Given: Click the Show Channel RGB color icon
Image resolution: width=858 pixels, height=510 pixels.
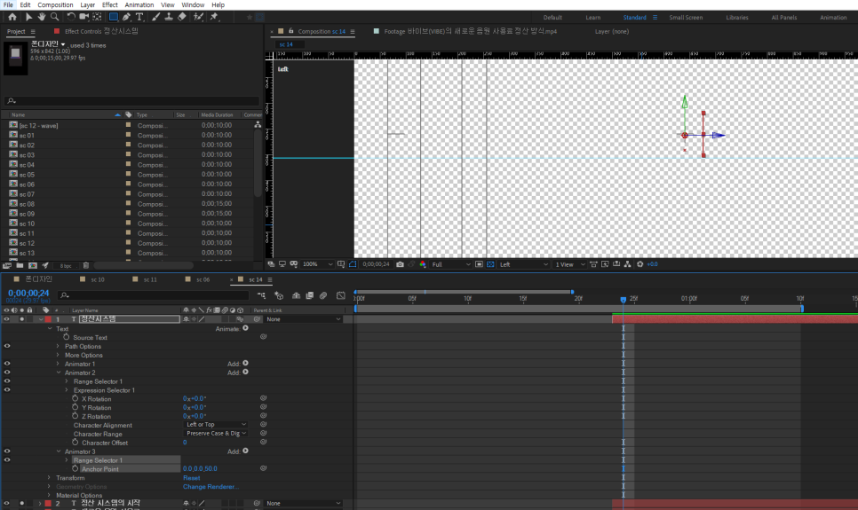Looking at the screenshot, I should [x=423, y=264].
